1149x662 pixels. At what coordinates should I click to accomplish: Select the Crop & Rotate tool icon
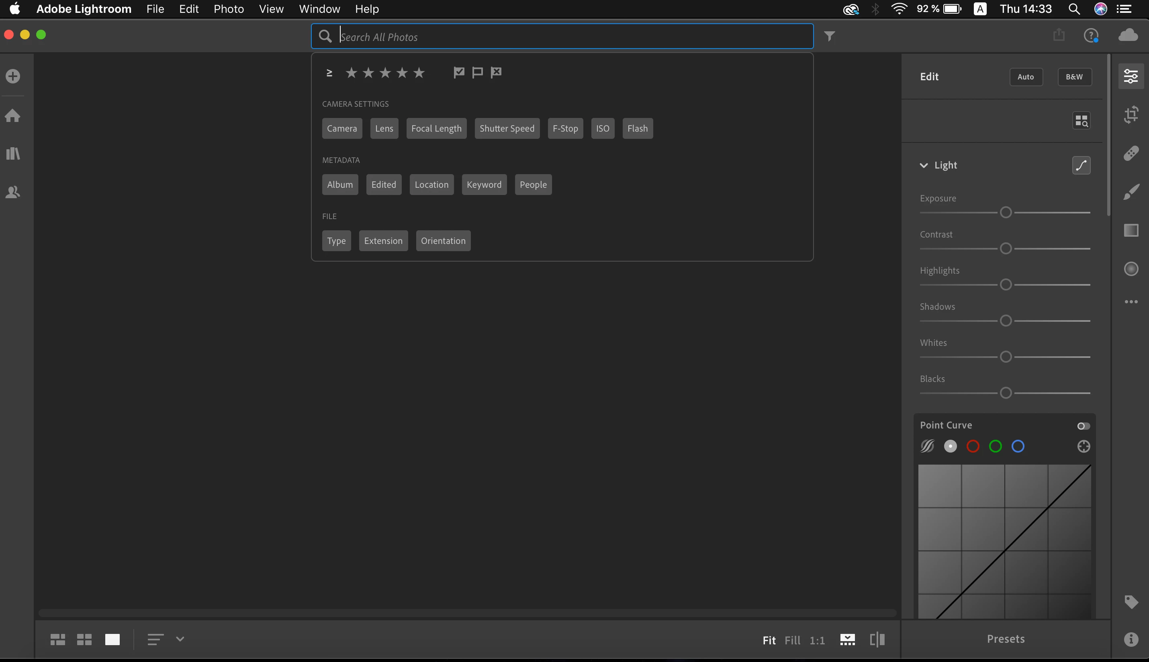point(1131,115)
